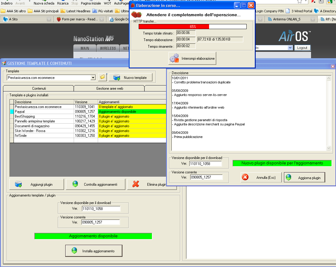336x267 pixels.
Task: Click the MAIN tab in AirOS page
Action: point(85,48)
